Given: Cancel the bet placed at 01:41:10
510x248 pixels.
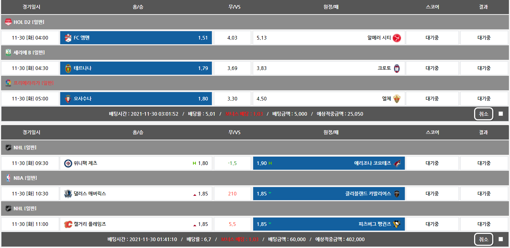Looking at the screenshot, I should click(x=483, y=239).
